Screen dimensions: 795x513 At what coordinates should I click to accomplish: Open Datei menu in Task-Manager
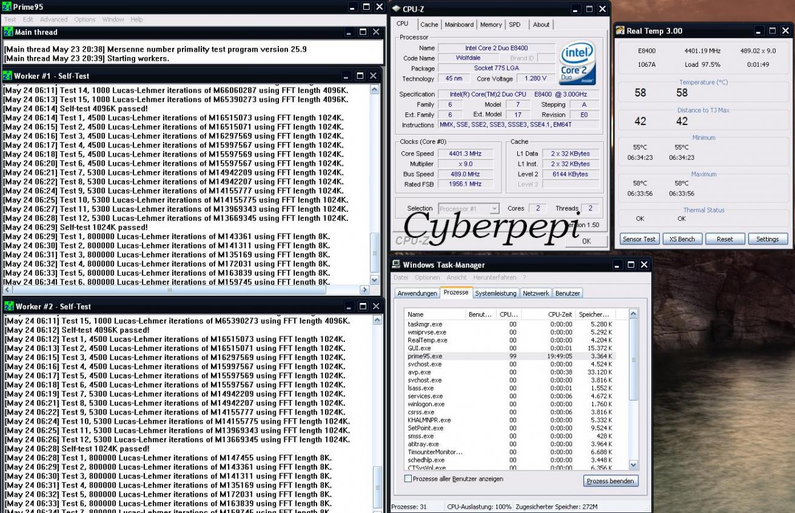pyautogui.click(x=401, y=277)
